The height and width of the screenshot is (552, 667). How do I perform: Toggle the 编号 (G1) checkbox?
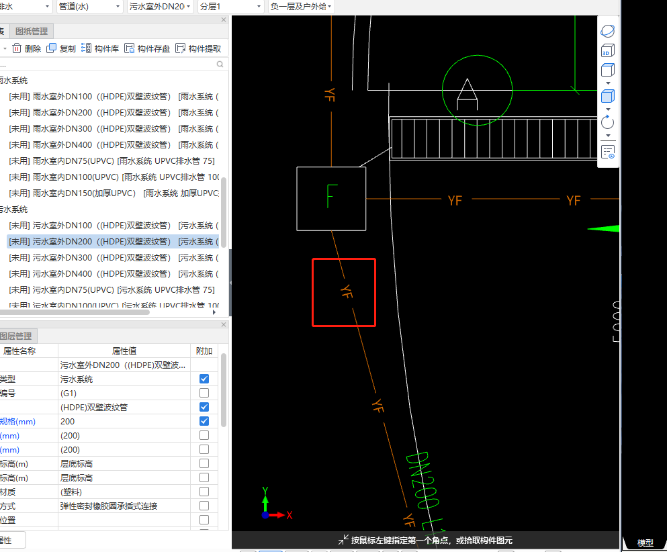pos(204,393)
